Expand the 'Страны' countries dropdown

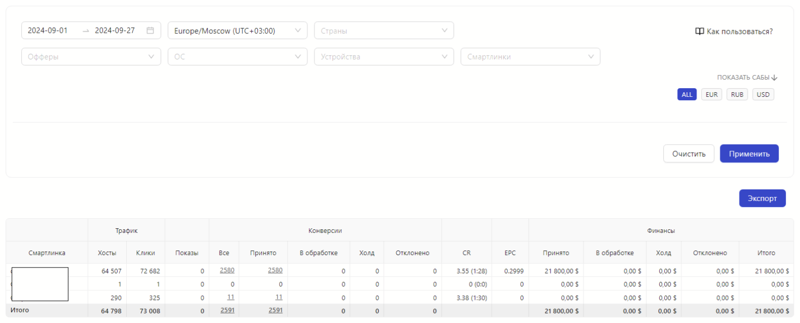click(384, 30)
